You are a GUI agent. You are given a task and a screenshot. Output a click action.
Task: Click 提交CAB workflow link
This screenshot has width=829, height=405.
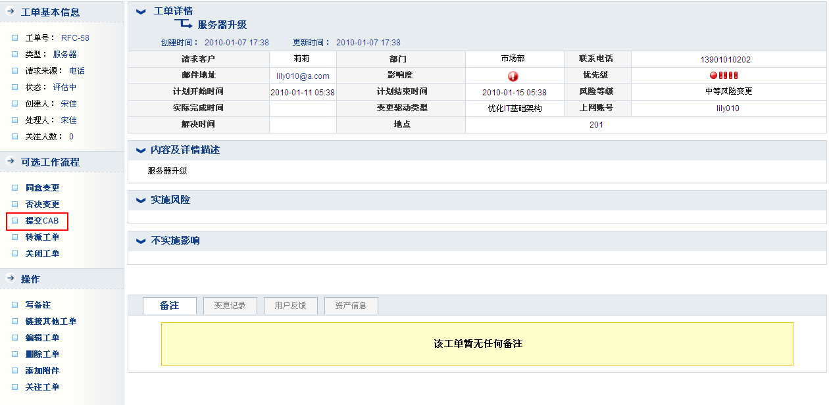(42, 221)
